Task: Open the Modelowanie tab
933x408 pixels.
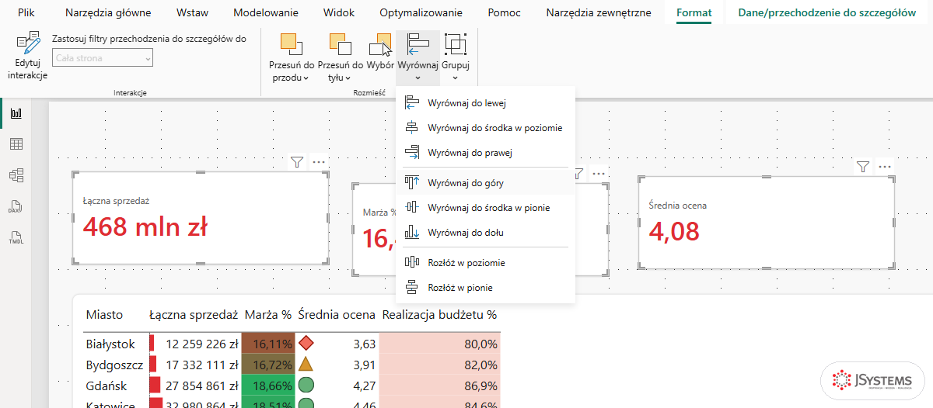Action: (266, 12)
